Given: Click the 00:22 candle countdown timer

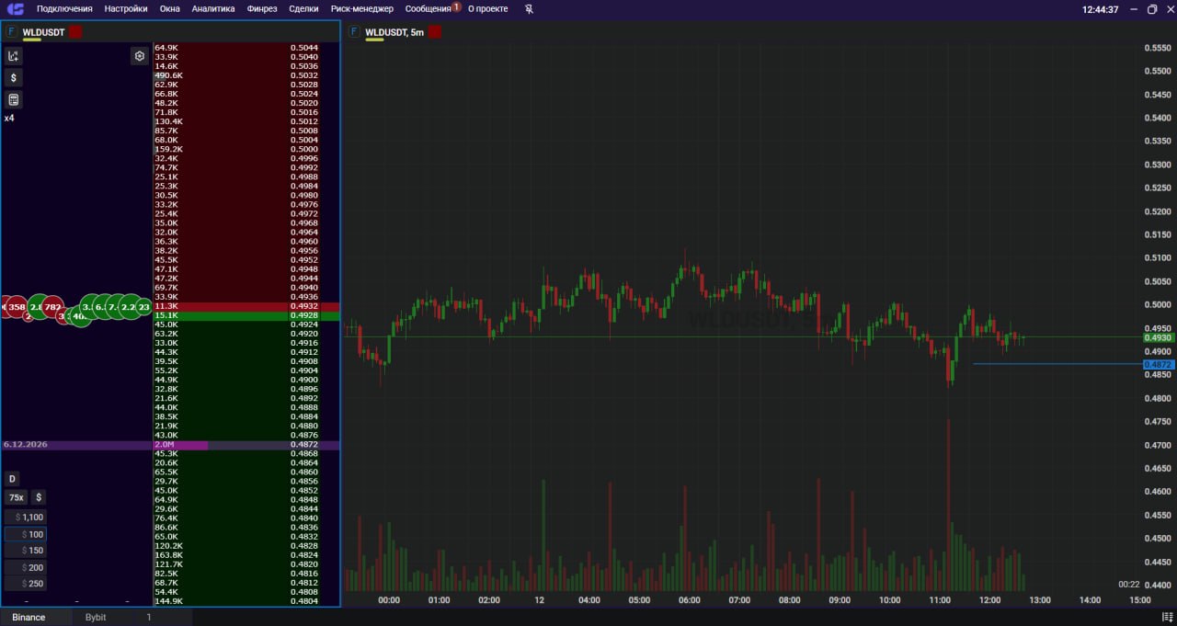Looking at the screenshot, I should pyautogui.click(x=1129, y=585).
